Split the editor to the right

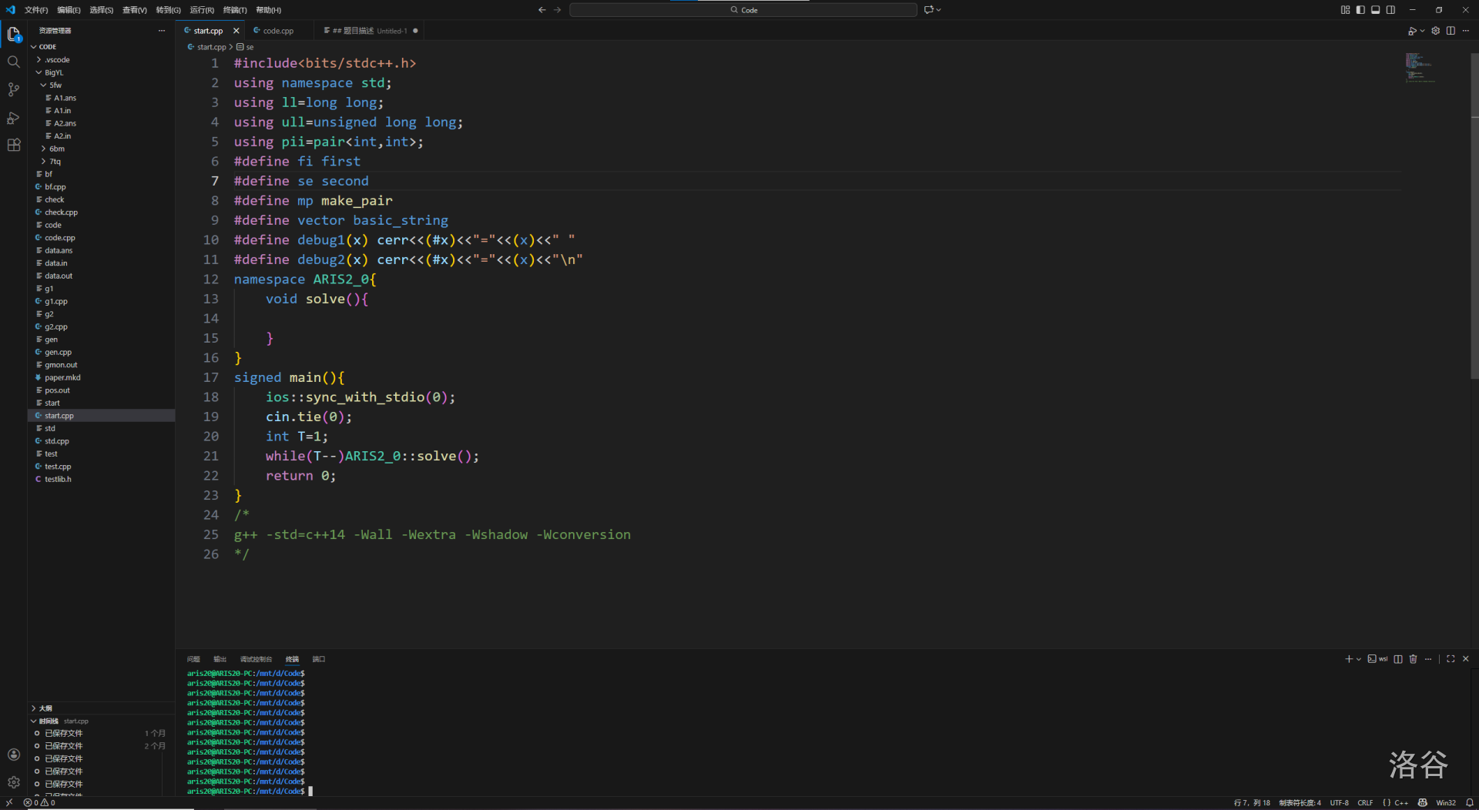pos(1450,31)
